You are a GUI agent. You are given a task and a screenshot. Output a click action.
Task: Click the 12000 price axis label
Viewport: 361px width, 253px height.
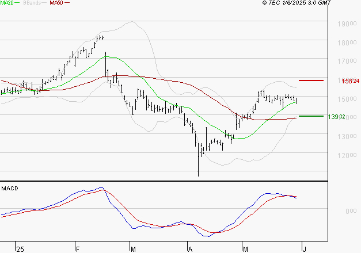point(345,155)
